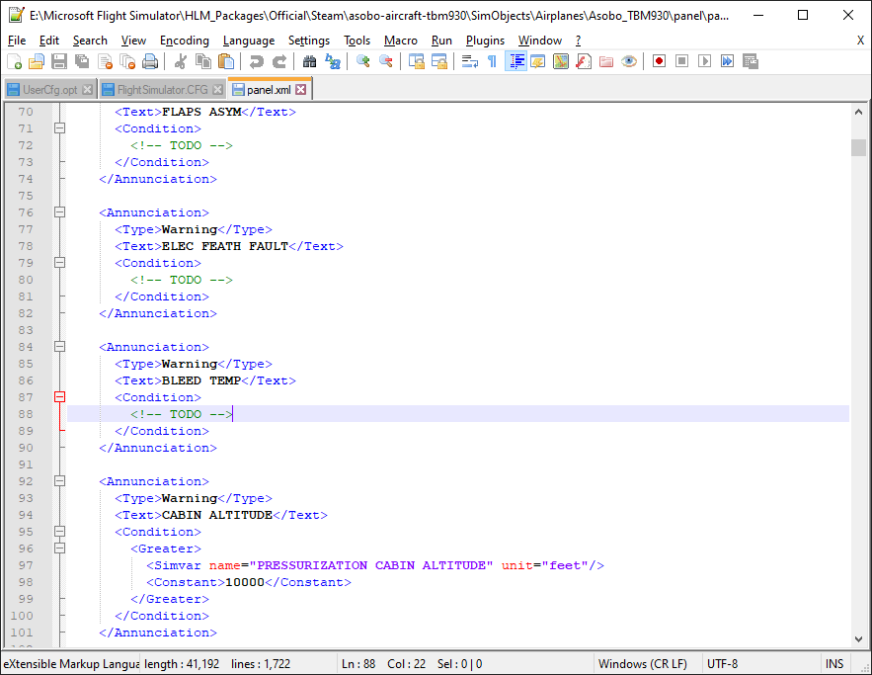Click the vertical scrollbar thumb
Image resolution: width=872 pixels, height=675 pixels.
coord(858,147)
